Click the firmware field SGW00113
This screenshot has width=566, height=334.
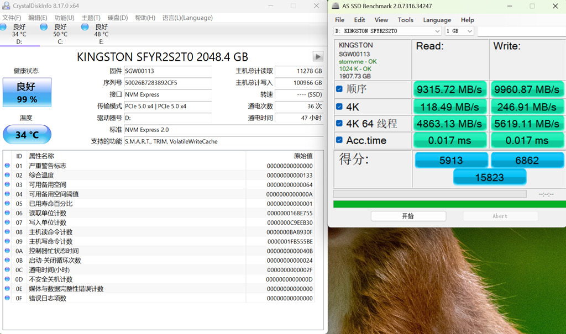click(x=168, y=71)
